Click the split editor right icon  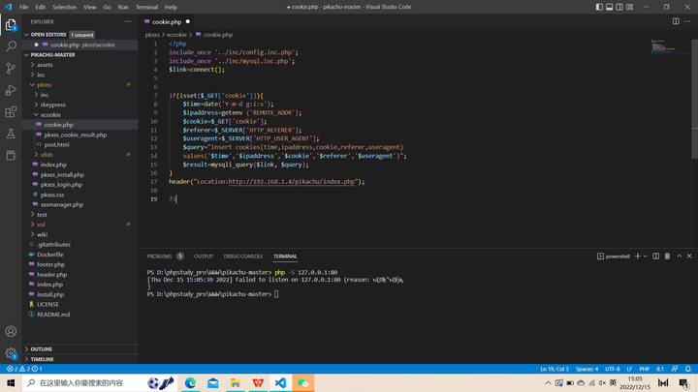coord(676,21)
